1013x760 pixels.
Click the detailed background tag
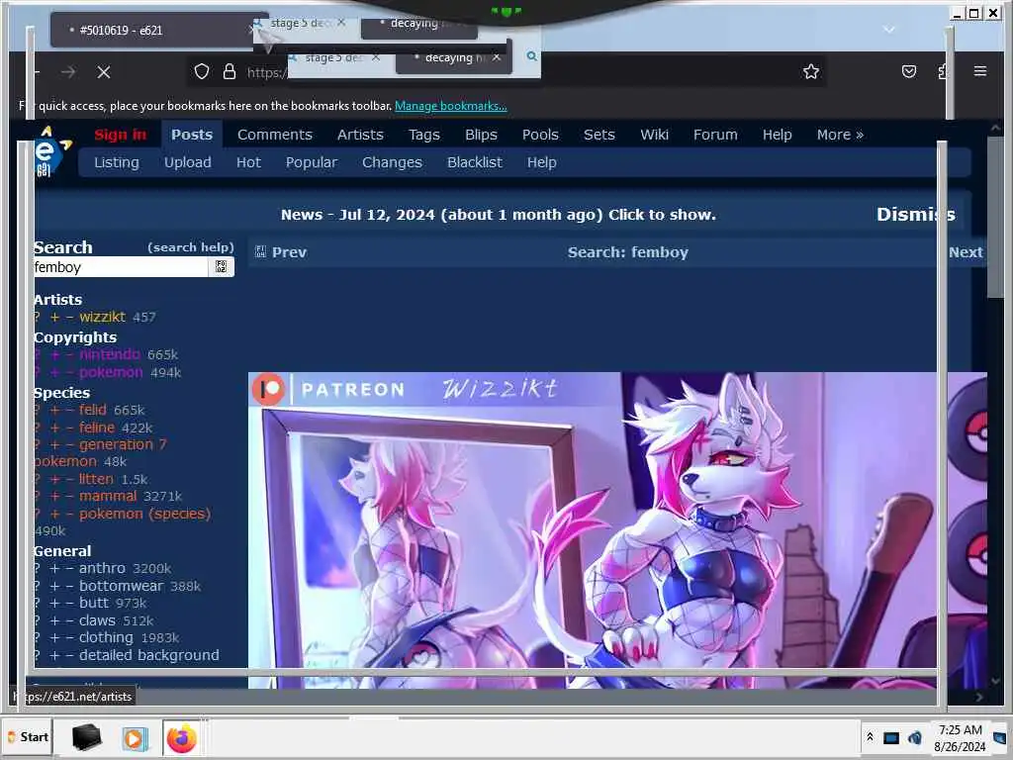(149, 655)
